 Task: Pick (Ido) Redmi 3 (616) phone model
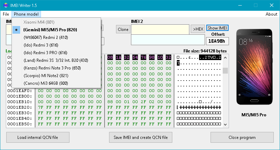pyautogui.click(x=41, y=45)
